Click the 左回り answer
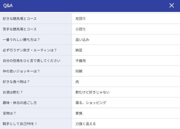This screenshot has width=180, height=129. [x=80, y=18]
